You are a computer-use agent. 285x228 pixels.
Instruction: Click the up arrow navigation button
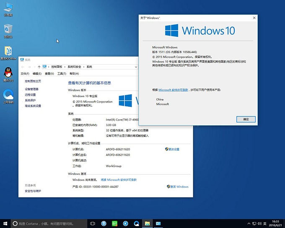pyautogui.click(x=39, y=67)
